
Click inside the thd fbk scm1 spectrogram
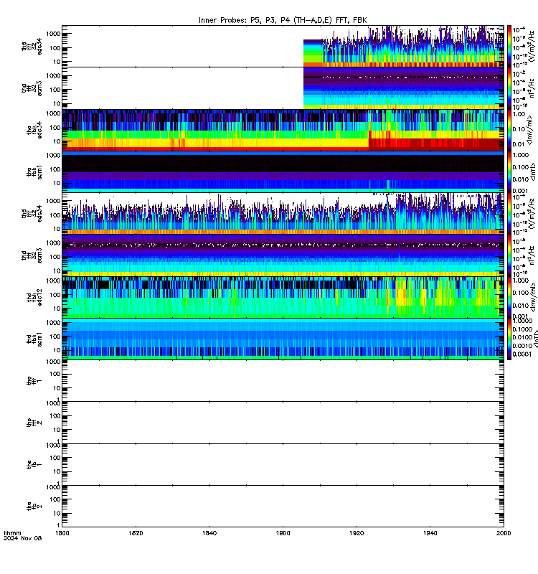coord(283,339)
